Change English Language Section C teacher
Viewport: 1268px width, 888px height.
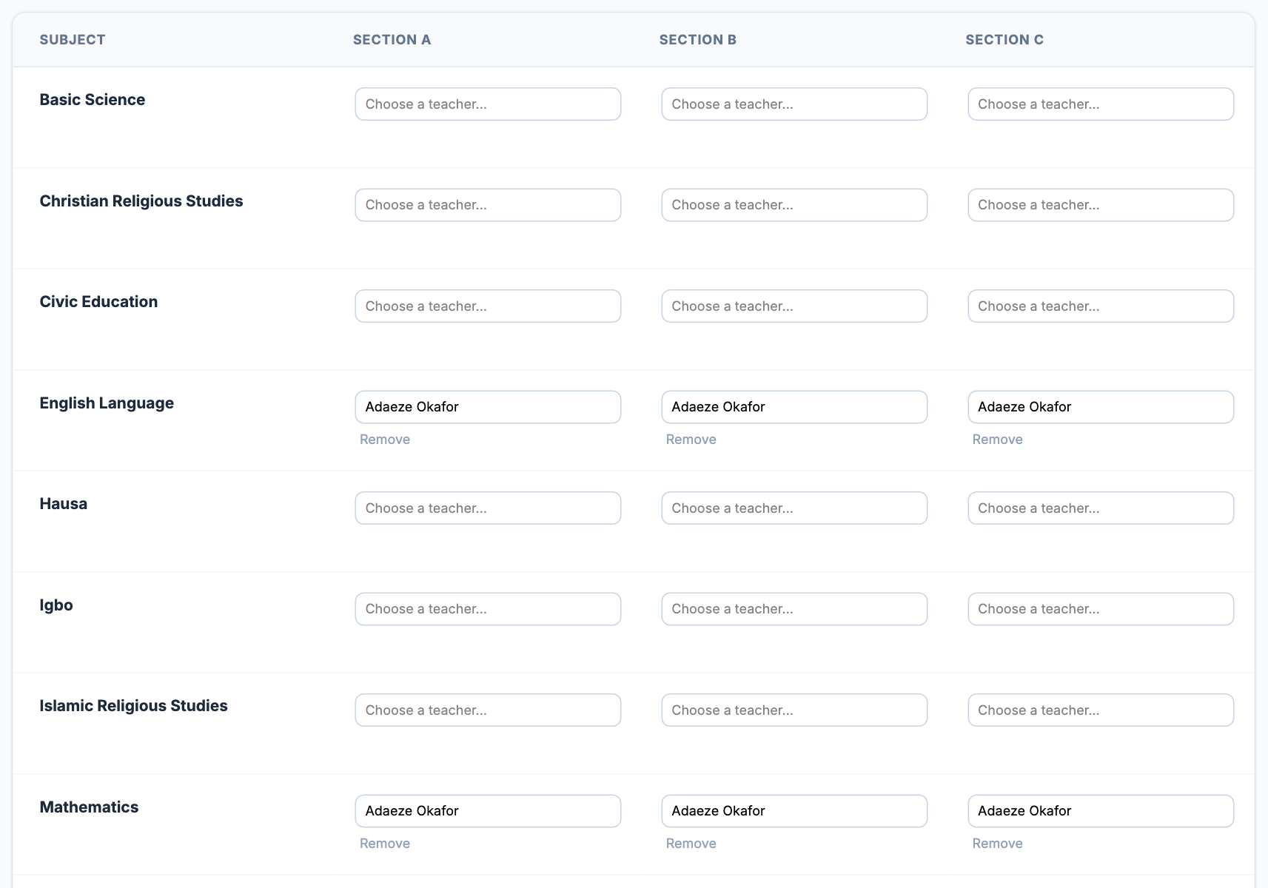(1101, 407)
